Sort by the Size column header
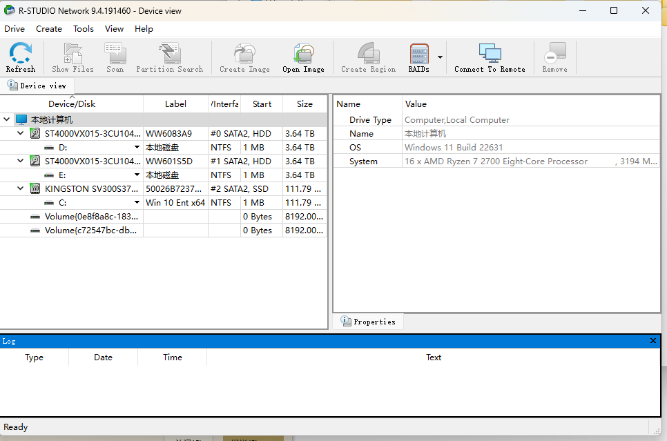This screenshot has width=667, height=441. coord(304,104)
